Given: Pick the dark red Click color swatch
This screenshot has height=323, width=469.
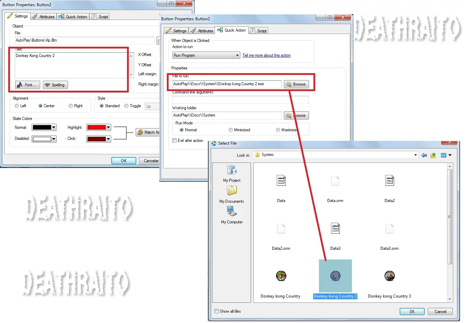Looking at the screenshot, I should pyautogui.click(x=96, y=139).
